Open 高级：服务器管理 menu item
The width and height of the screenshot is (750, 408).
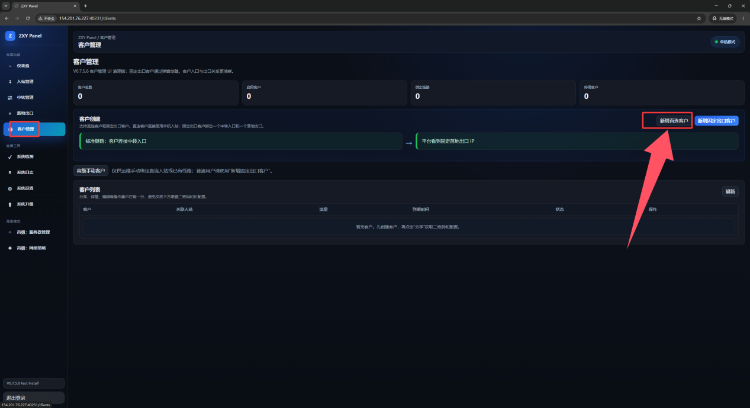pyautogui.click(x=34, y=232)
